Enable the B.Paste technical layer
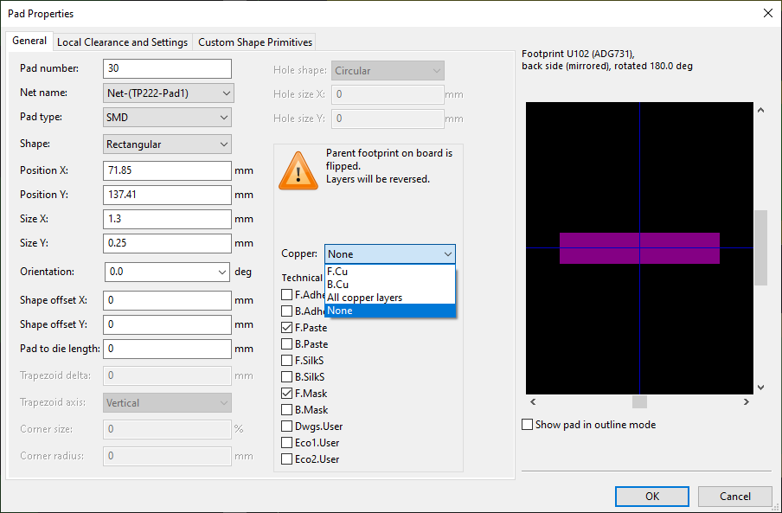The height and width of the screenshot is (513, 782). click(286, 343)
